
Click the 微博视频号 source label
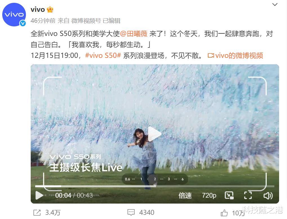[86, 20]
